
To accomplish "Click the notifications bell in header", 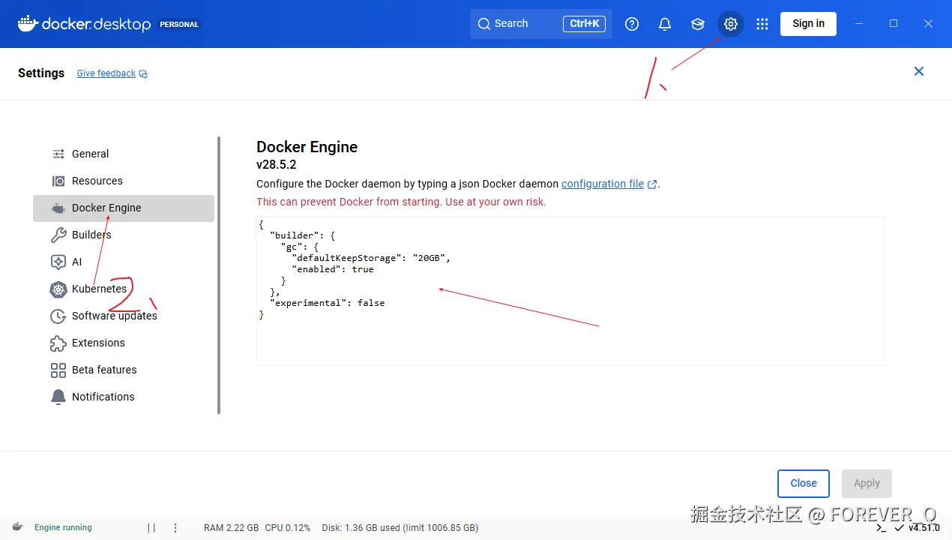I will click(x=665, y=24).
